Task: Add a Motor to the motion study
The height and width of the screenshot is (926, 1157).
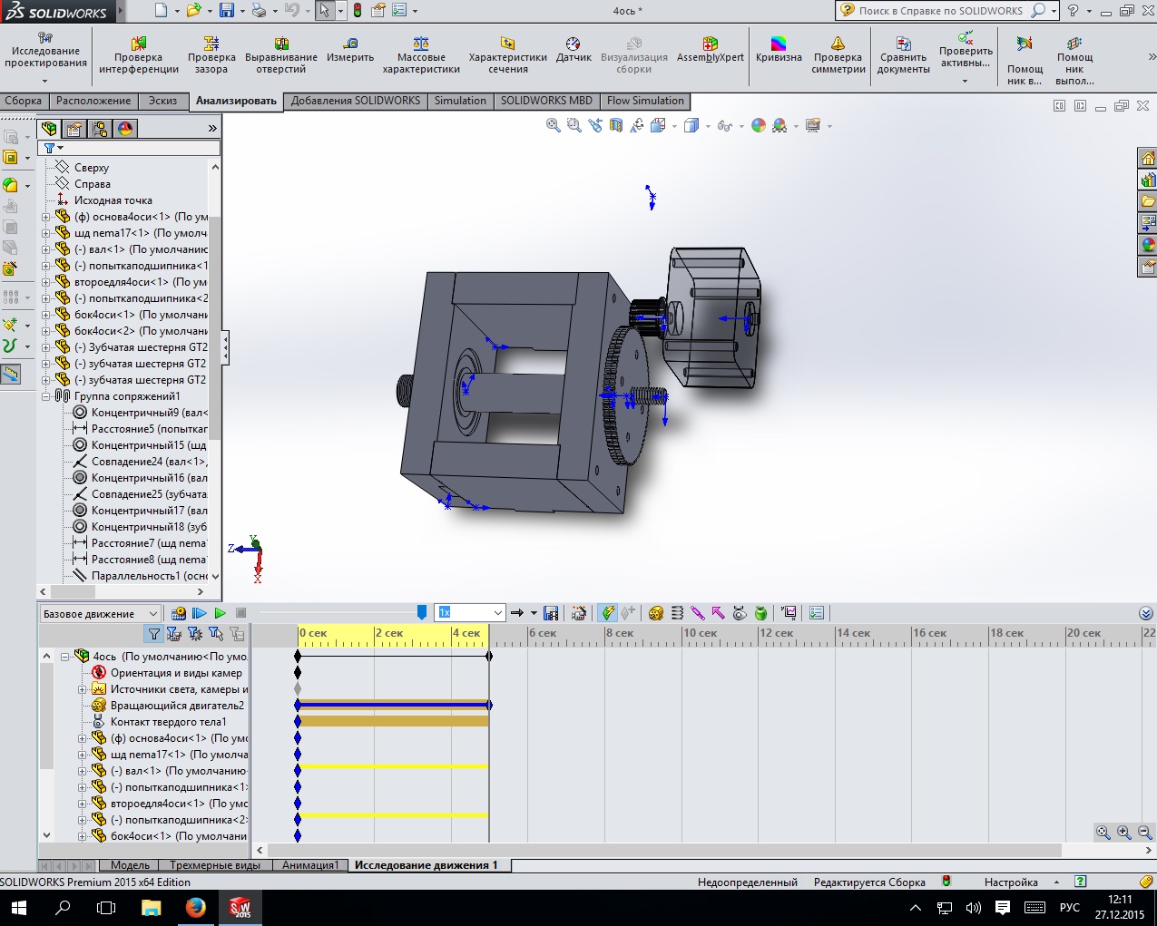Action: point(656,613)
